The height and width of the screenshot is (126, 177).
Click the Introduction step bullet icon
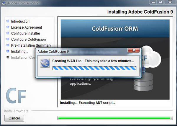click(8, 21)
